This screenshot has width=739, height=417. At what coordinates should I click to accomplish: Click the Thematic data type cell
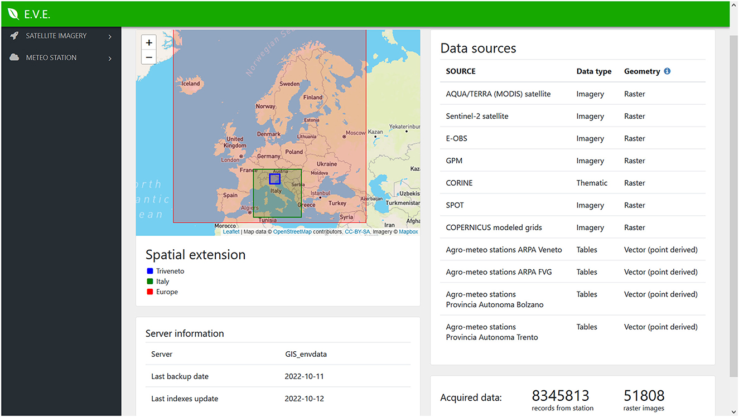tap(592, 183)
